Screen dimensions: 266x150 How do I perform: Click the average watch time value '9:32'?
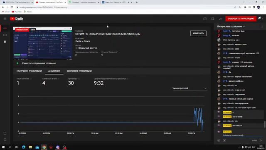[99, 83]
